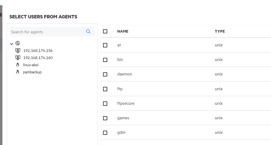Open the pambackup agent node
The image size is (271, 145).
(32, 72)
